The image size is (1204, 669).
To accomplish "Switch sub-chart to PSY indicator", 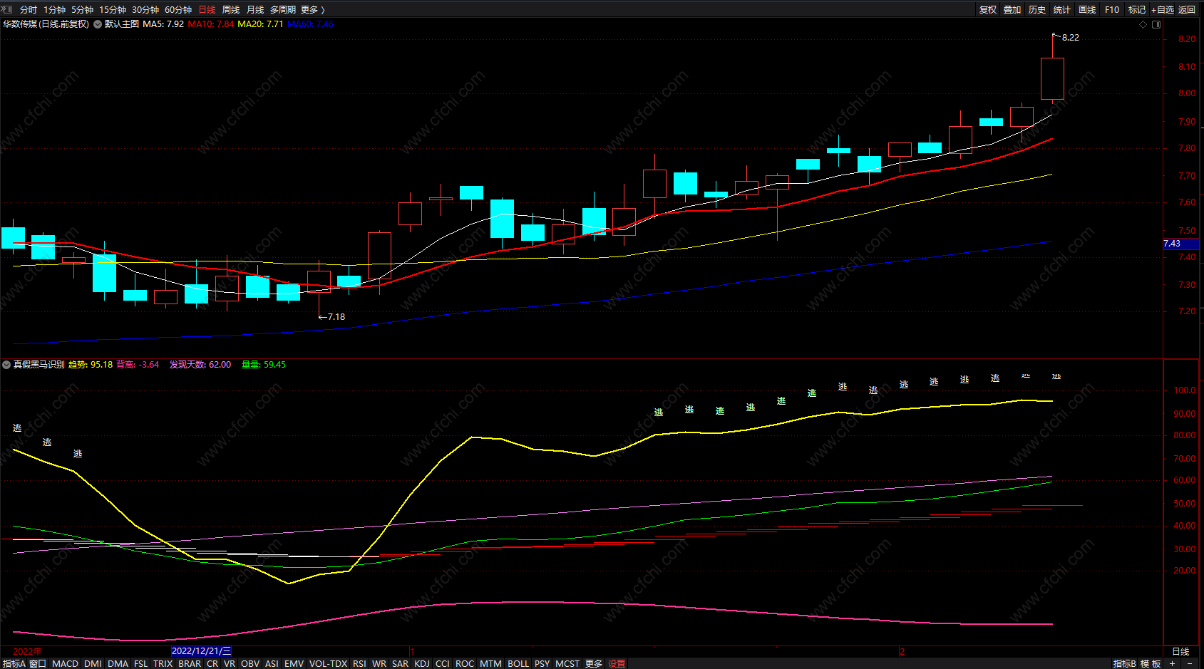I will tap(542, 663).
